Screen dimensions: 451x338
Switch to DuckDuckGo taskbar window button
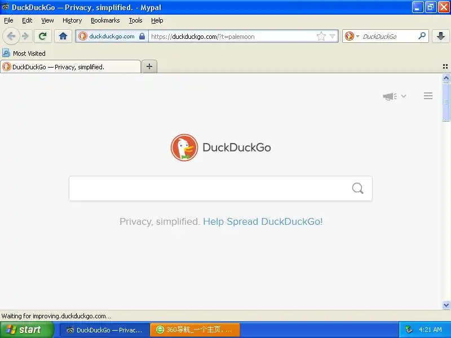tap(104, 330)
